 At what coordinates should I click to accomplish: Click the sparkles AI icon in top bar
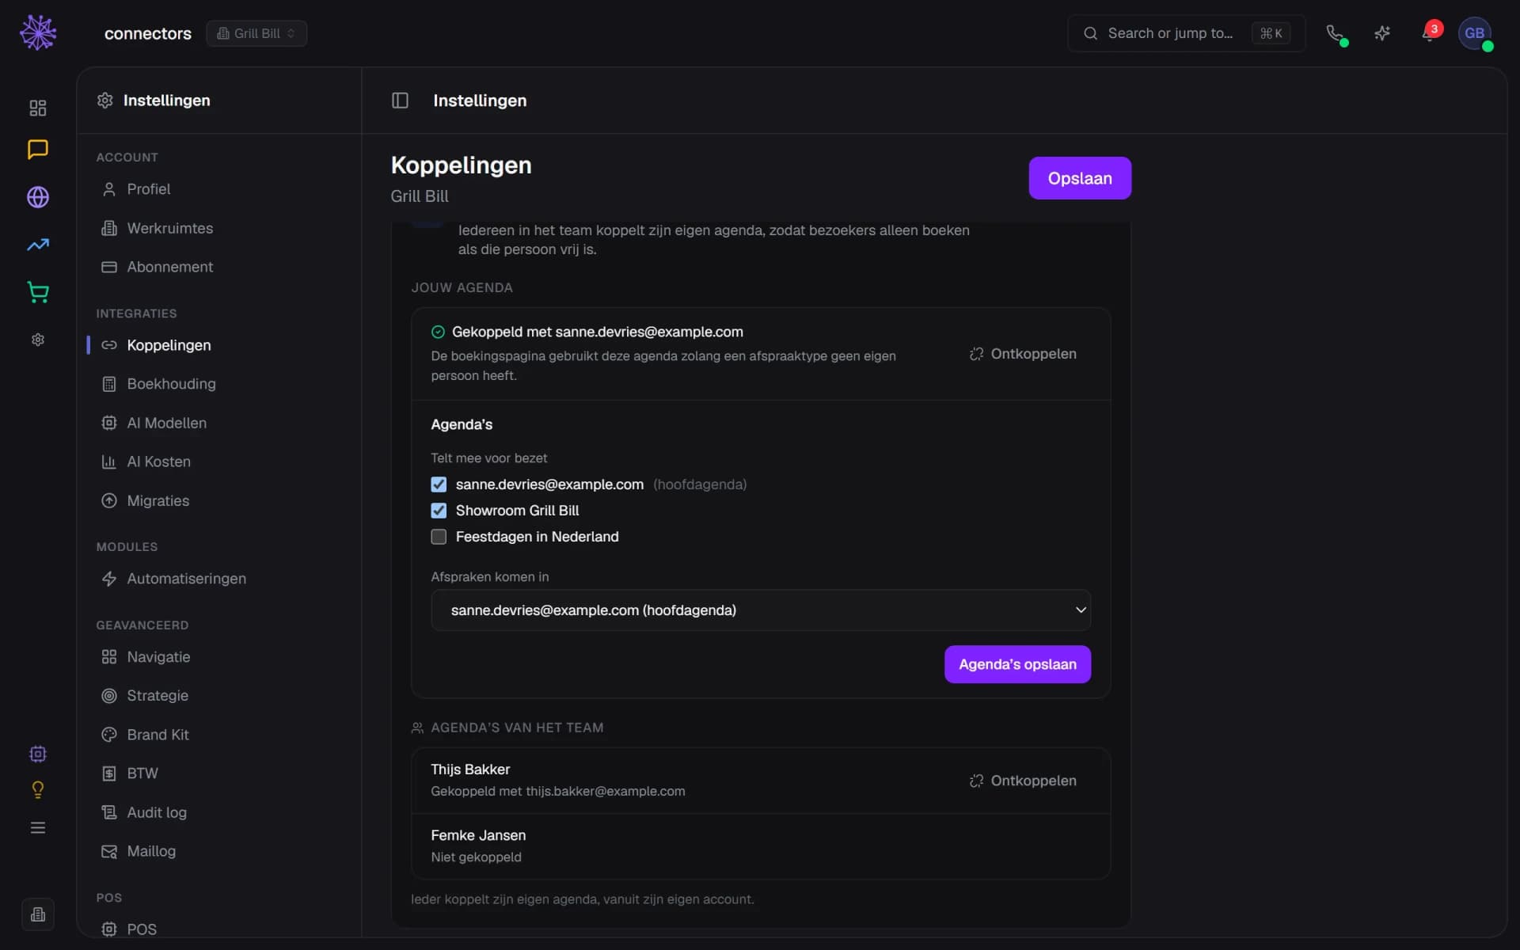(x=1382, y=33)
